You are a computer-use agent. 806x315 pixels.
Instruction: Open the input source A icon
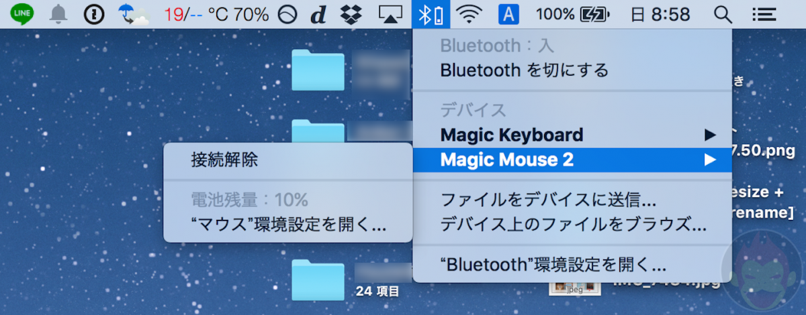point(508,13)
